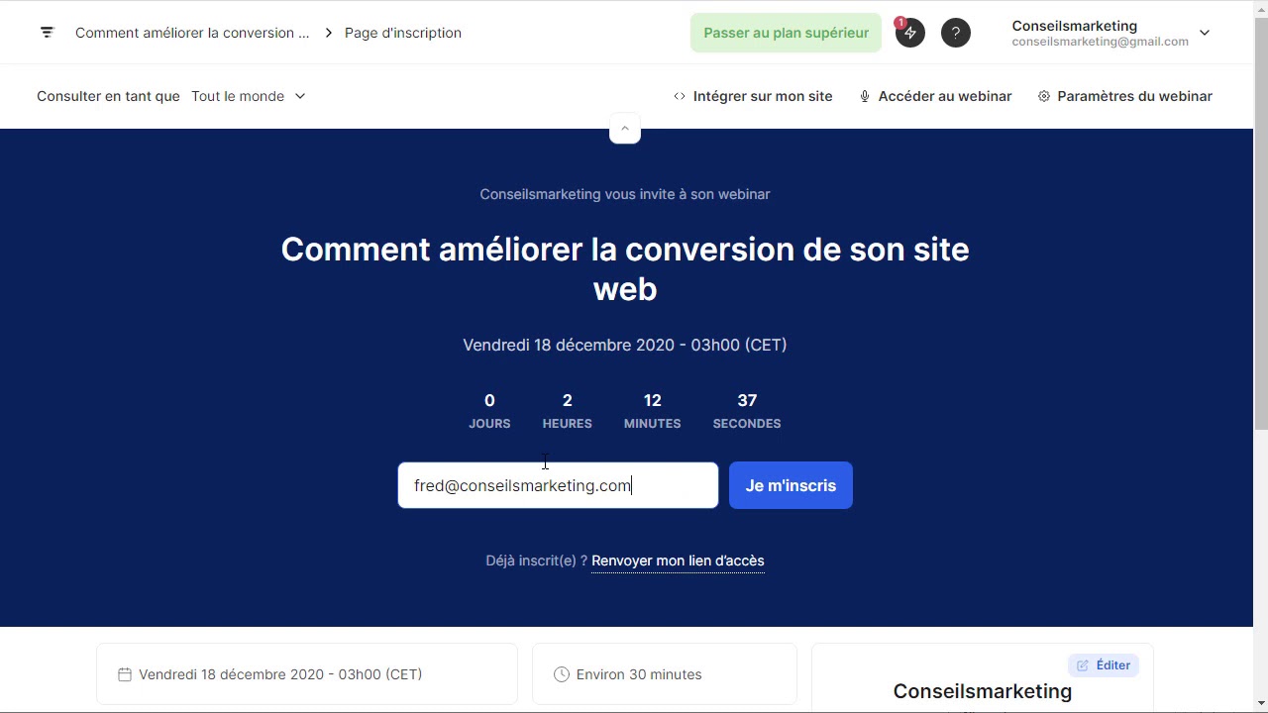
Task: Click Déjà inscrit(e) ? text
Action: coord(536,560)
